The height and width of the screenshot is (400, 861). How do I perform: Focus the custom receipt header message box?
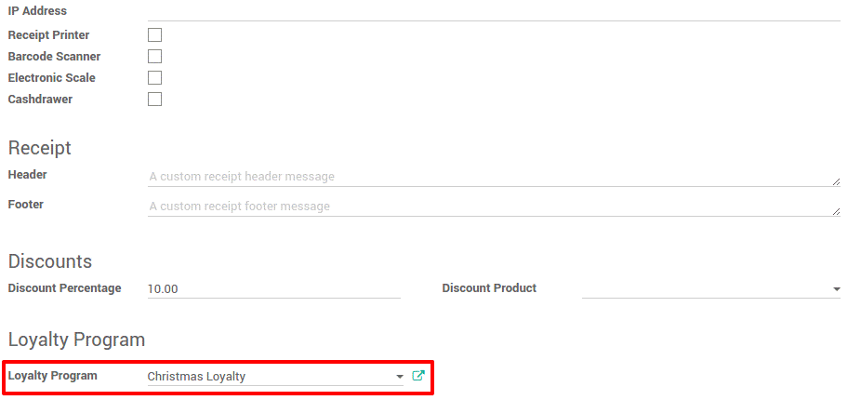click(x=483, y=177)
